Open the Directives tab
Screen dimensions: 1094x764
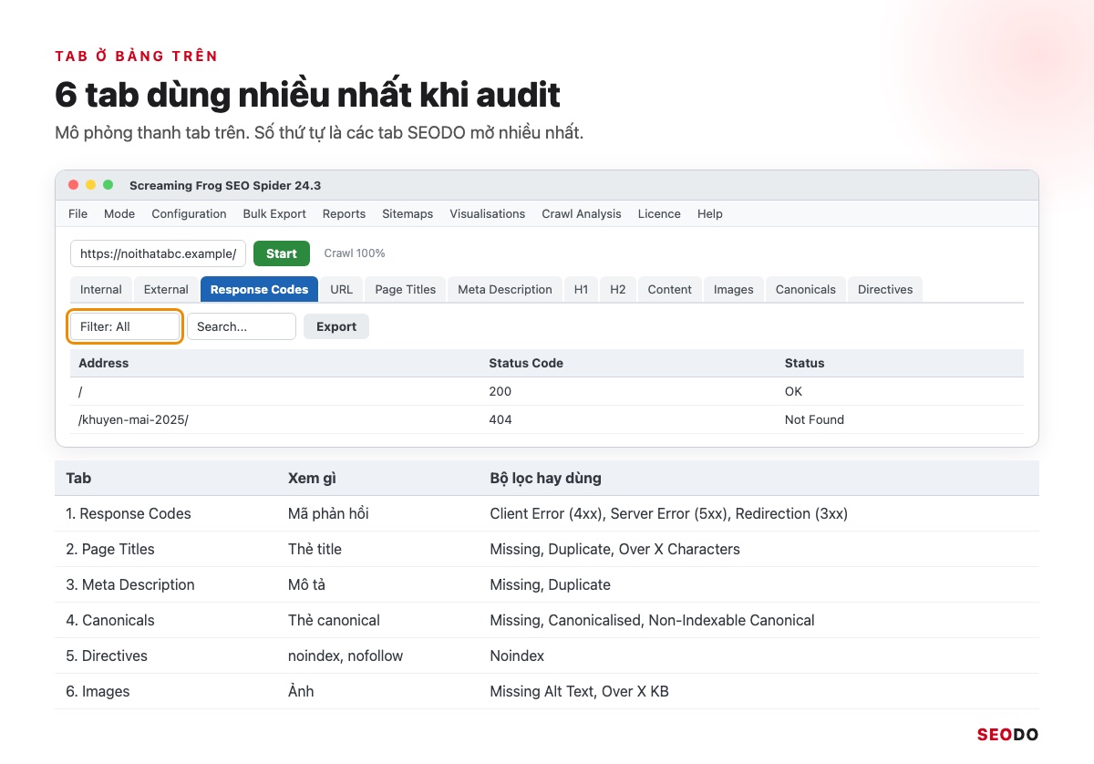pos(885,289)
